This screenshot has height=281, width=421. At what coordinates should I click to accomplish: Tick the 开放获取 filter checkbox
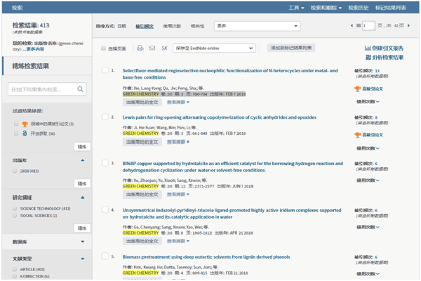coord(15,133)
